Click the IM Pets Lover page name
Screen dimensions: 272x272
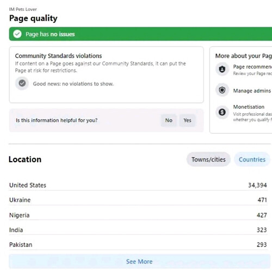tap(23, 9)
